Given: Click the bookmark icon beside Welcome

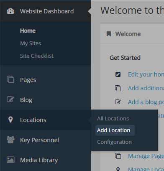Looking at the screenshot, I should pos(109,34).
